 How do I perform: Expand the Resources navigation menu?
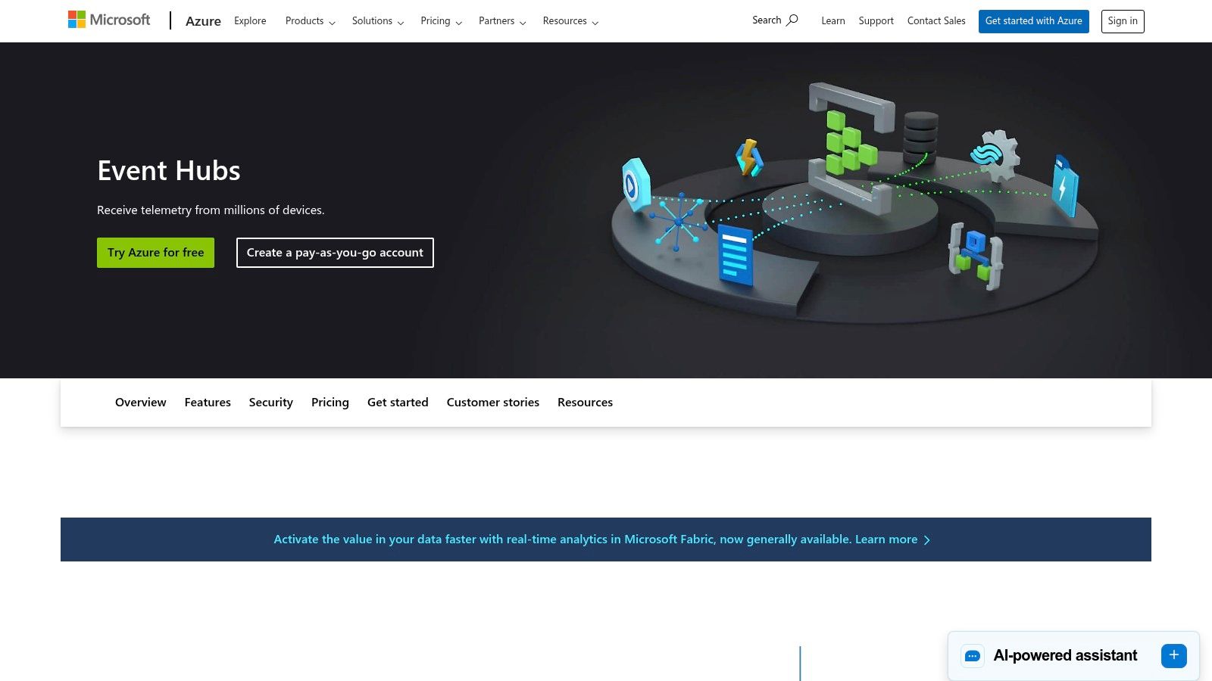click(x=570, y=21)
